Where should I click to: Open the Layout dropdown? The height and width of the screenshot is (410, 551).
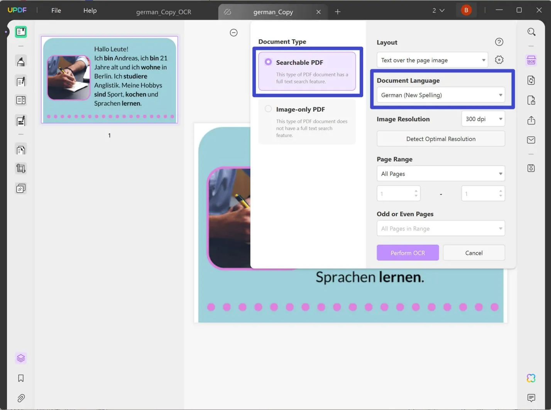coord(432,60)
